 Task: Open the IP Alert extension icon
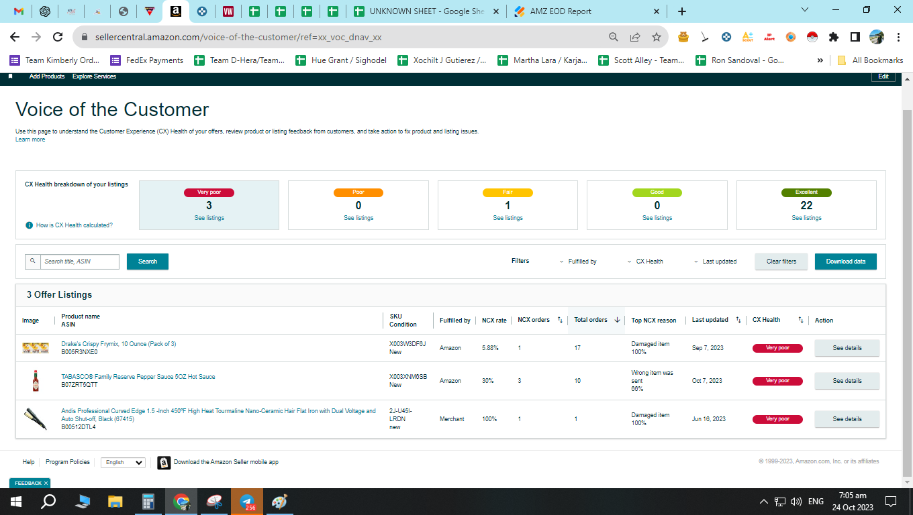pyautogui.click(x=769, y=38)
